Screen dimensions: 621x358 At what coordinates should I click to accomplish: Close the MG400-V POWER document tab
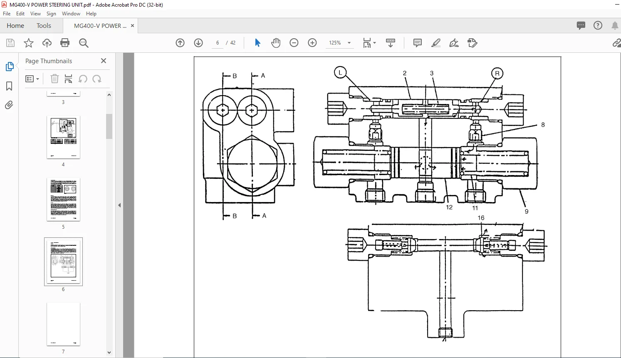coord(132,26)
